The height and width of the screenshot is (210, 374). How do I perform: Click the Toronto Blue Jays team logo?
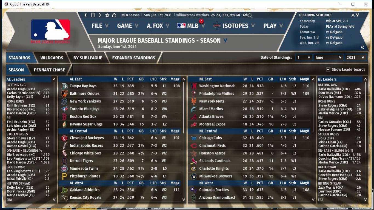click(64, 109)
